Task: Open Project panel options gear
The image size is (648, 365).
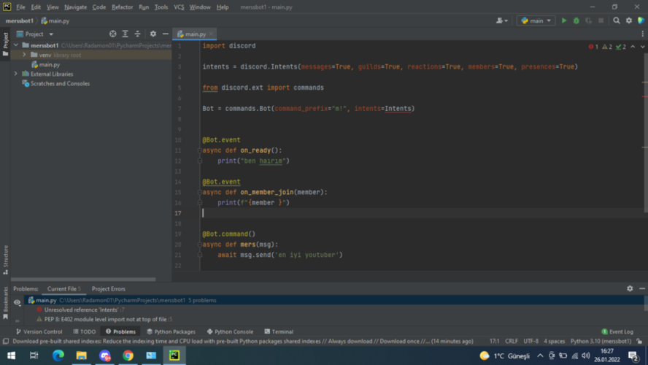Action: coord(153,34)
